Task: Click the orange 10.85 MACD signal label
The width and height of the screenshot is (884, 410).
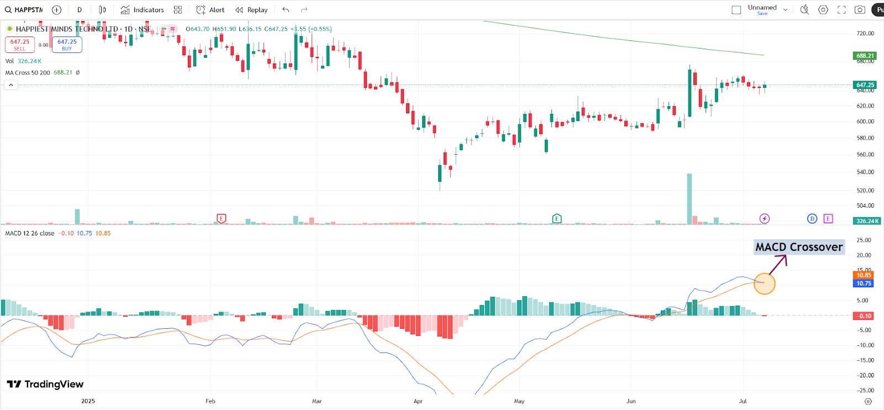Action: click(x=864, y=275)
